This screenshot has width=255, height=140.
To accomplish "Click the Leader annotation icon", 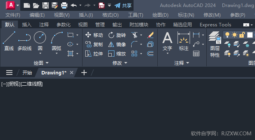I will (x=196, y=44).
